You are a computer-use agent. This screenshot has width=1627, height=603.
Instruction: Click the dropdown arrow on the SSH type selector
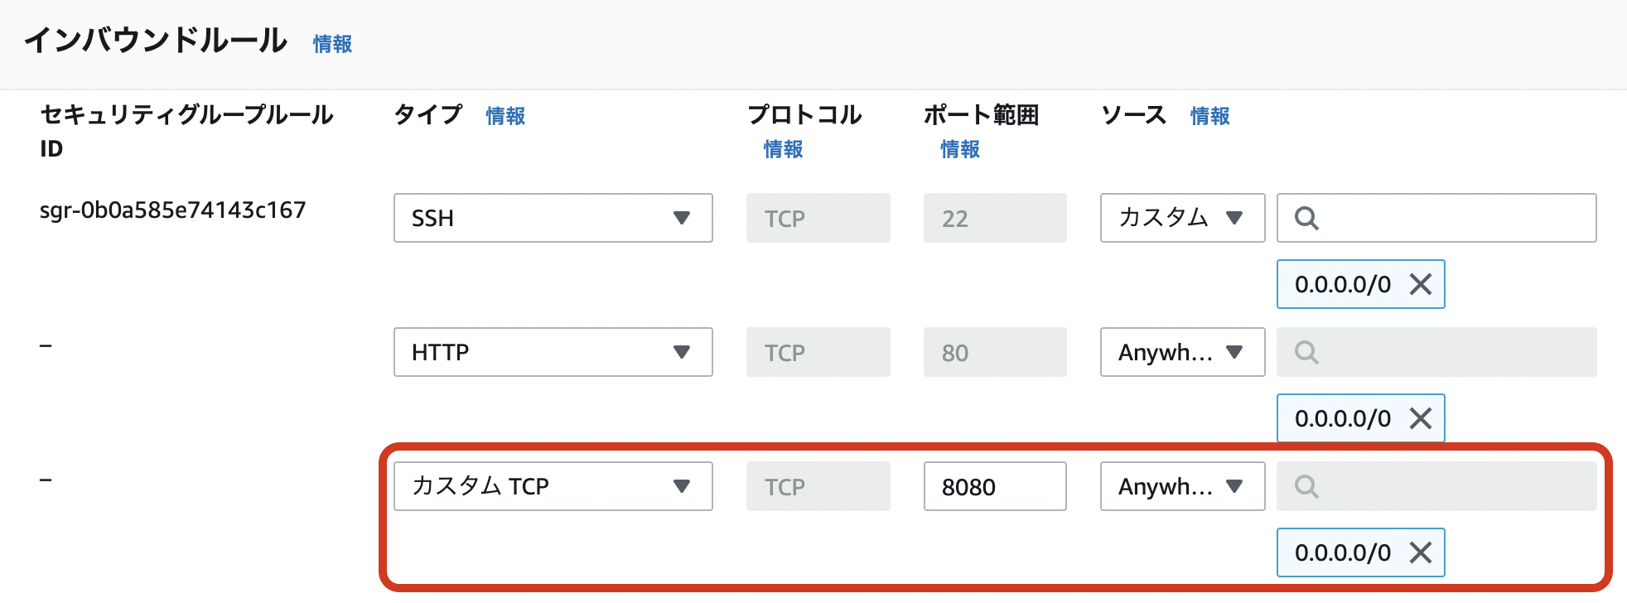[x=683, y=218]
